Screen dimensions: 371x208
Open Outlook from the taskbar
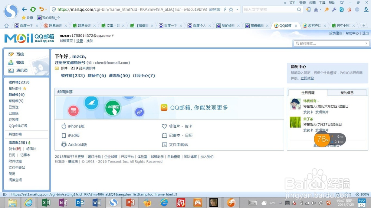pos(80,202)
